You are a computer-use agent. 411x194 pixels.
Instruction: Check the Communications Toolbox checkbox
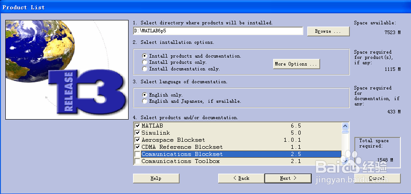tap(137, 161)
